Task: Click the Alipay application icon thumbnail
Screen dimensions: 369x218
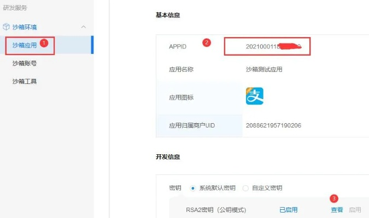Action: (x=255, y=96)
